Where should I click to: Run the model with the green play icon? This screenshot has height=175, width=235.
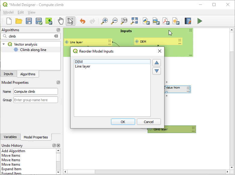coord(200,21)
